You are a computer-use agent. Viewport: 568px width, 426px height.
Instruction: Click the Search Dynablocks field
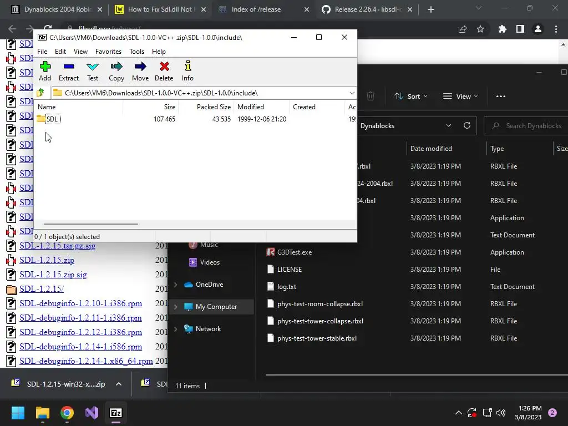point(526,126)
